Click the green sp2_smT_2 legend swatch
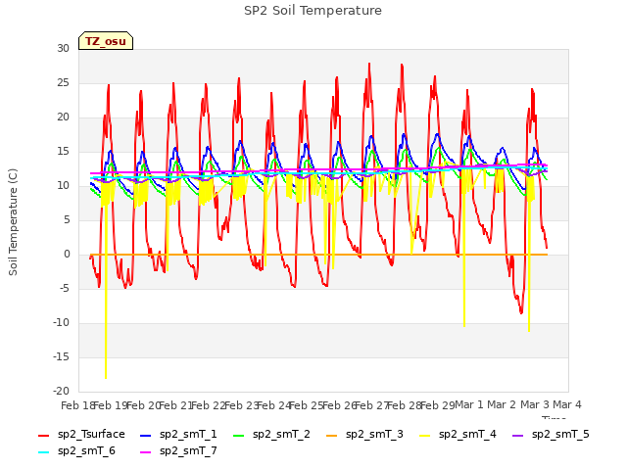This screenshot has width=627, height=470. tap(239, 435)
